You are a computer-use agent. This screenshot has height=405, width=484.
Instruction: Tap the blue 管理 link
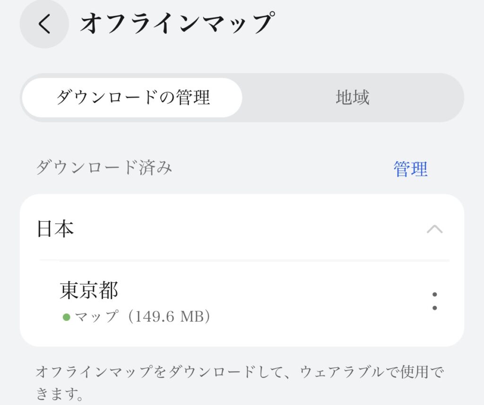point(410,169)
